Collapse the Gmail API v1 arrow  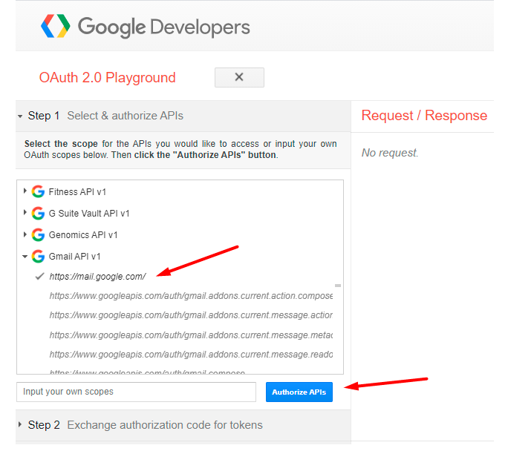click(x=25, y=257)
